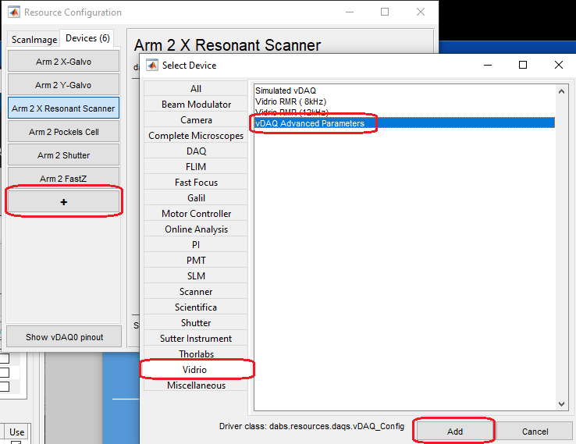576x444 pixels.
Task: Tick the checkbox above the Use column
Action: [5, 386]
